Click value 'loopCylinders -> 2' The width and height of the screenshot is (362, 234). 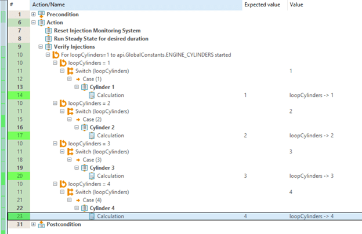tap(312, 136)
